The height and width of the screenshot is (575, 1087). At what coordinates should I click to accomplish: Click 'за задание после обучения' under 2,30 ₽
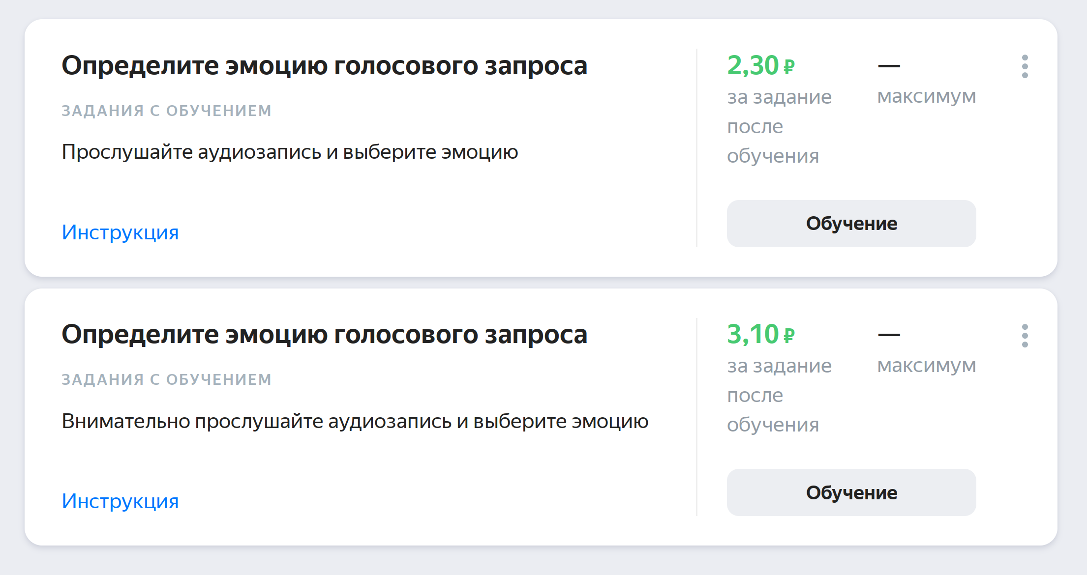point(779,126)
